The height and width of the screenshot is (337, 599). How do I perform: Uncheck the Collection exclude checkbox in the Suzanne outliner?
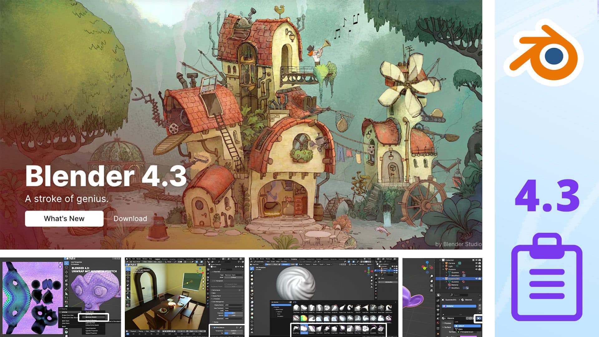point(473,260)
